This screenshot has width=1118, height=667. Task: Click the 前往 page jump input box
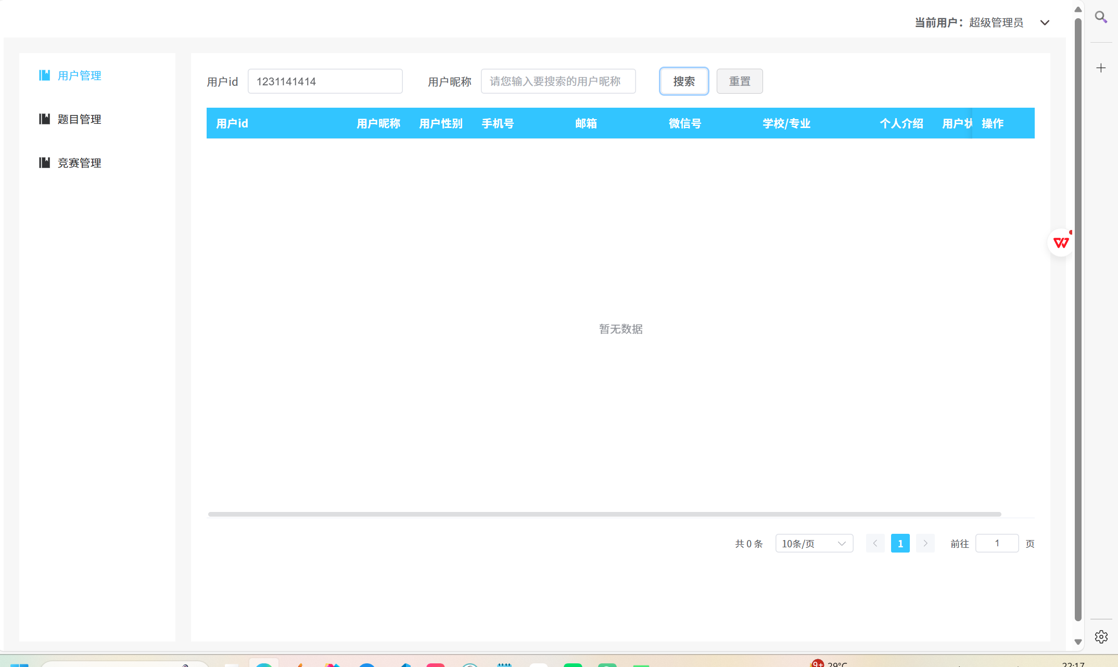coord(997,543)
